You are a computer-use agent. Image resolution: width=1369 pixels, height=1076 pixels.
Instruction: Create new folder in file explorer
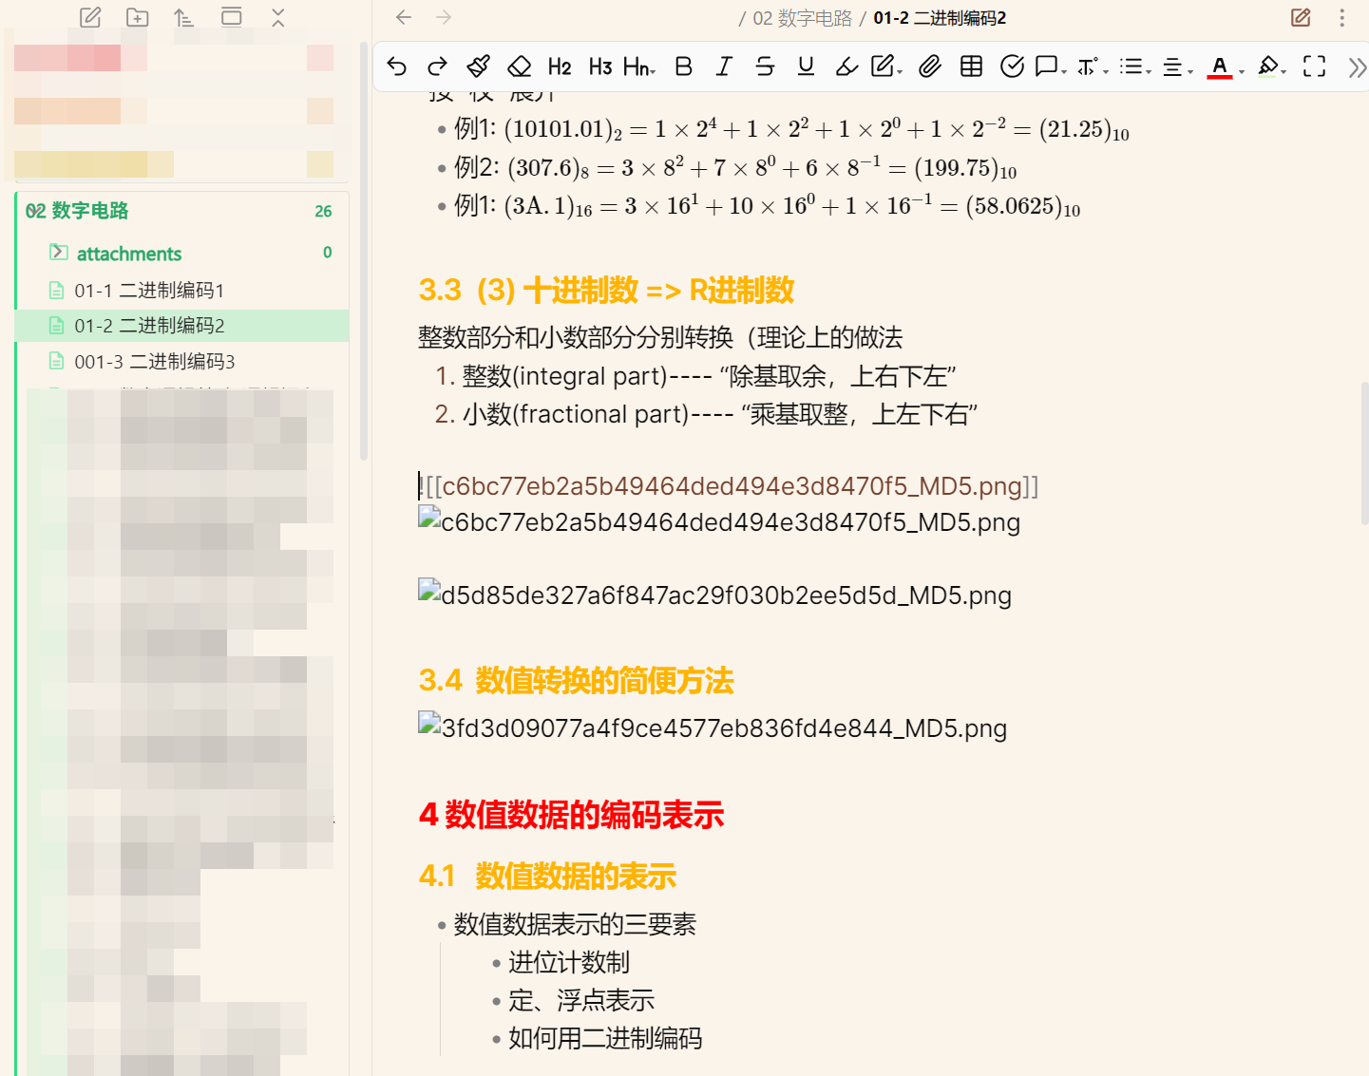137,17
